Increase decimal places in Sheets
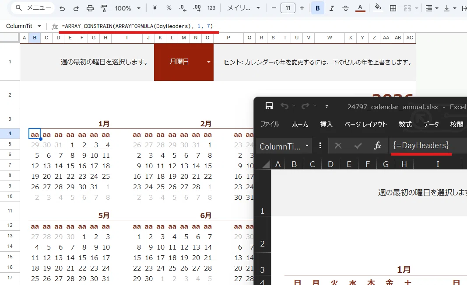 197,8
